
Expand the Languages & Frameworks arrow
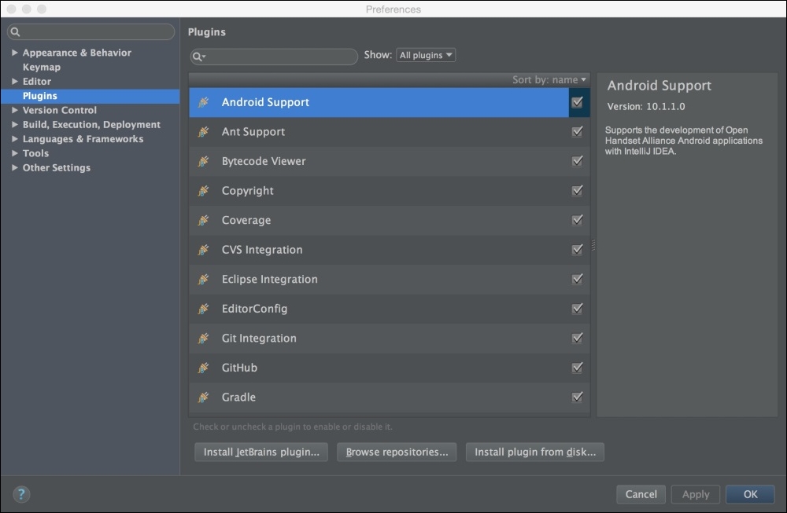14,139
